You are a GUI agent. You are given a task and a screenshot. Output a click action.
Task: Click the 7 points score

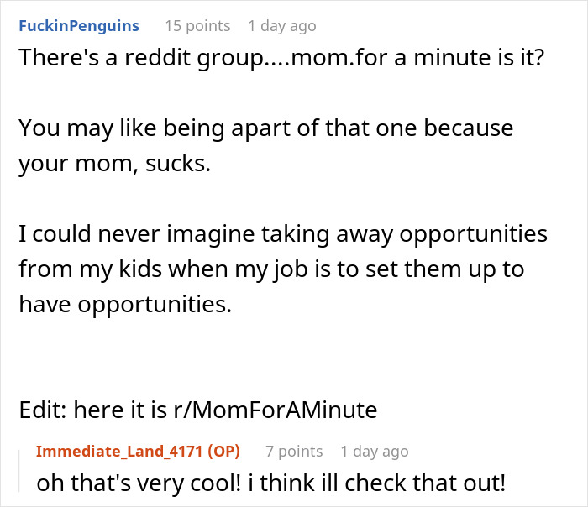(x=293, y=452)
